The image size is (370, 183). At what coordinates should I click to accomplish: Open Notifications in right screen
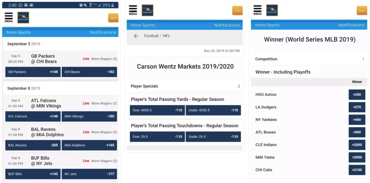(x=351, y=25)
